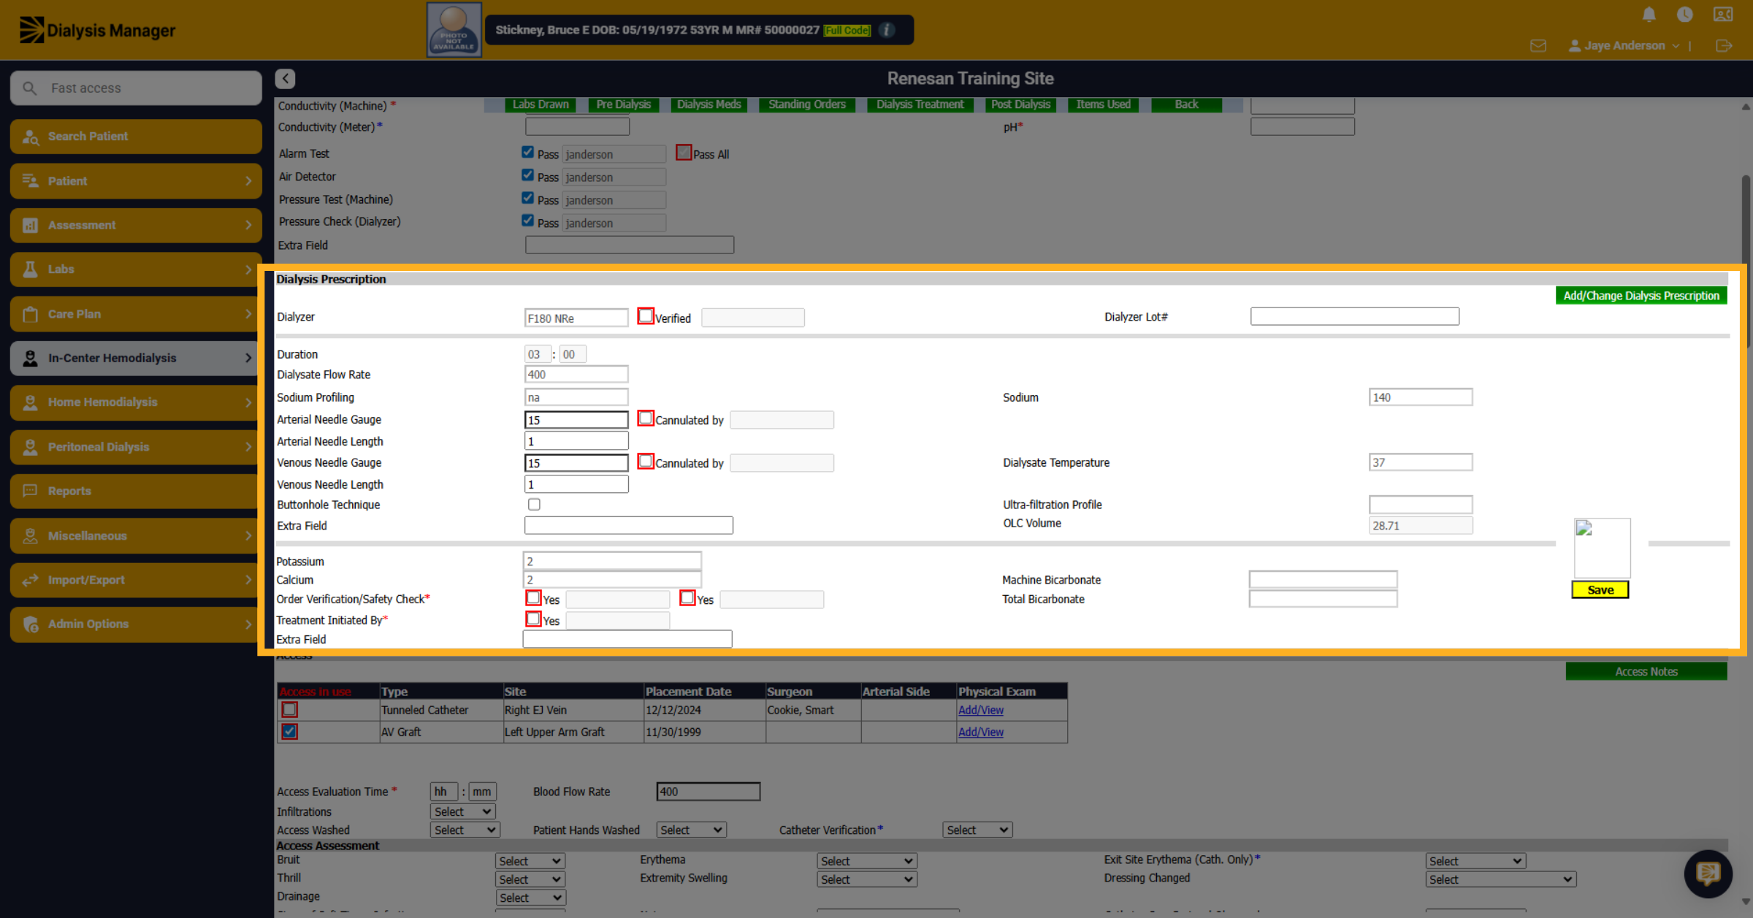1753x918 pixels.
Task: Check the Dialyzer Verified checkbox
Action: coord(645,315)
